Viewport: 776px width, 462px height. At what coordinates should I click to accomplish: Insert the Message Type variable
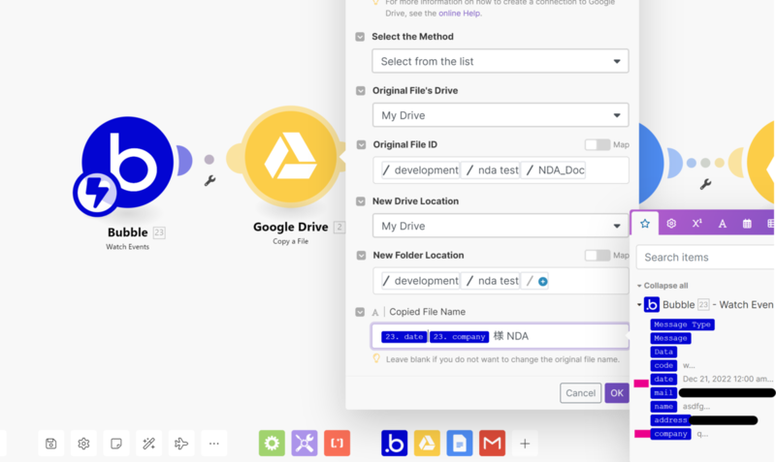682,324
